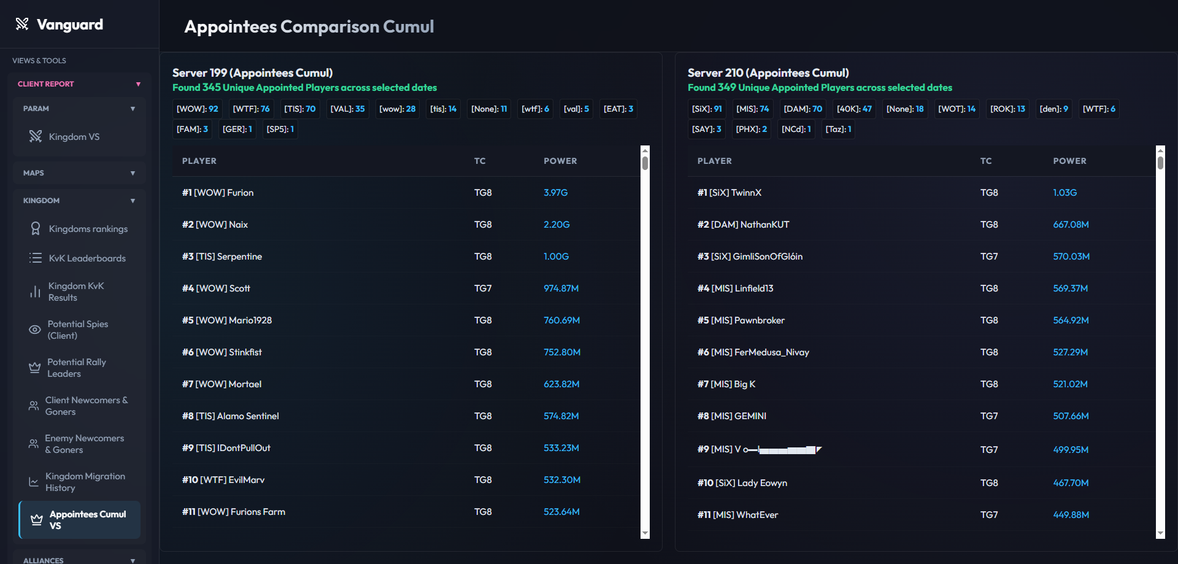Viewport: 1178px width, 564px height.
Task: Click Kingdom KvK Results bar chart icon
Action: point(36,292)
